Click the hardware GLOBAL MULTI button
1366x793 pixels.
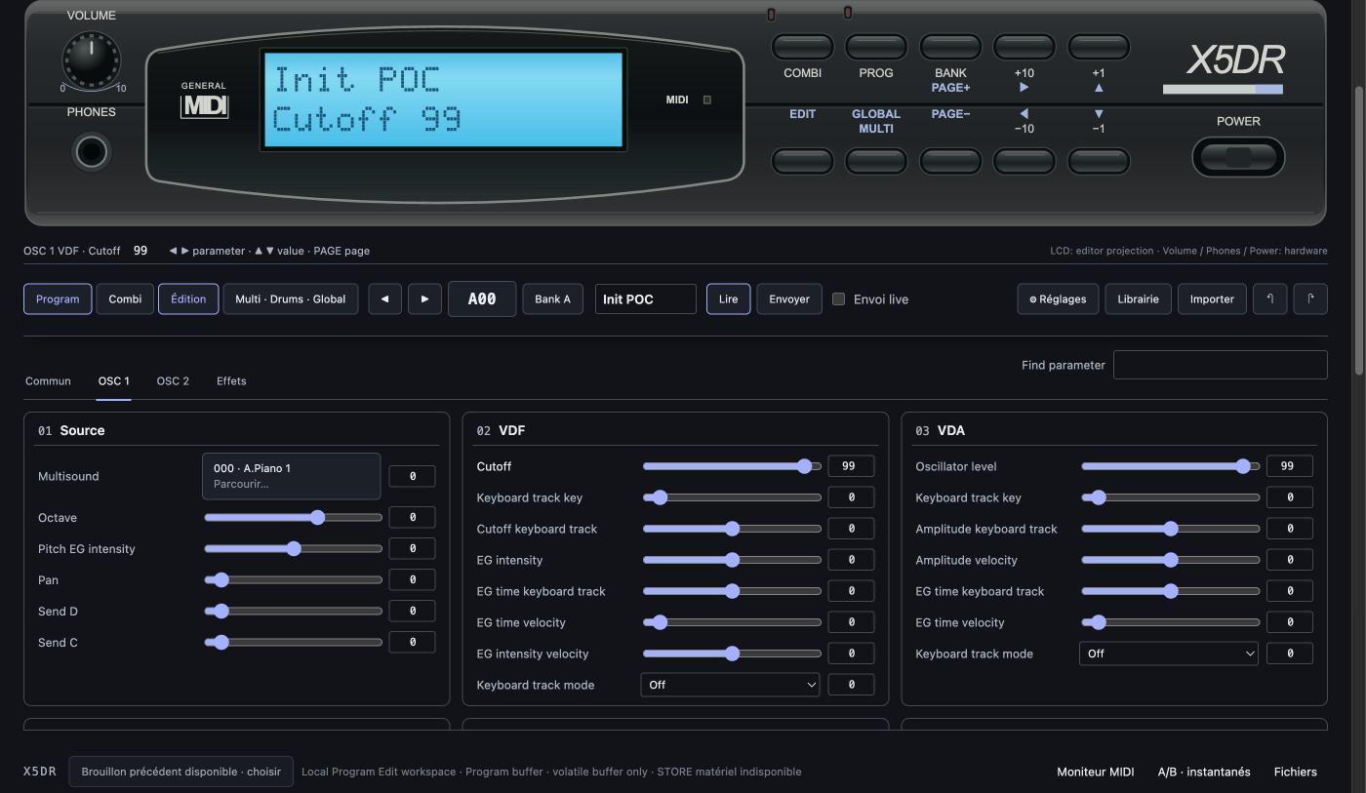876,161
